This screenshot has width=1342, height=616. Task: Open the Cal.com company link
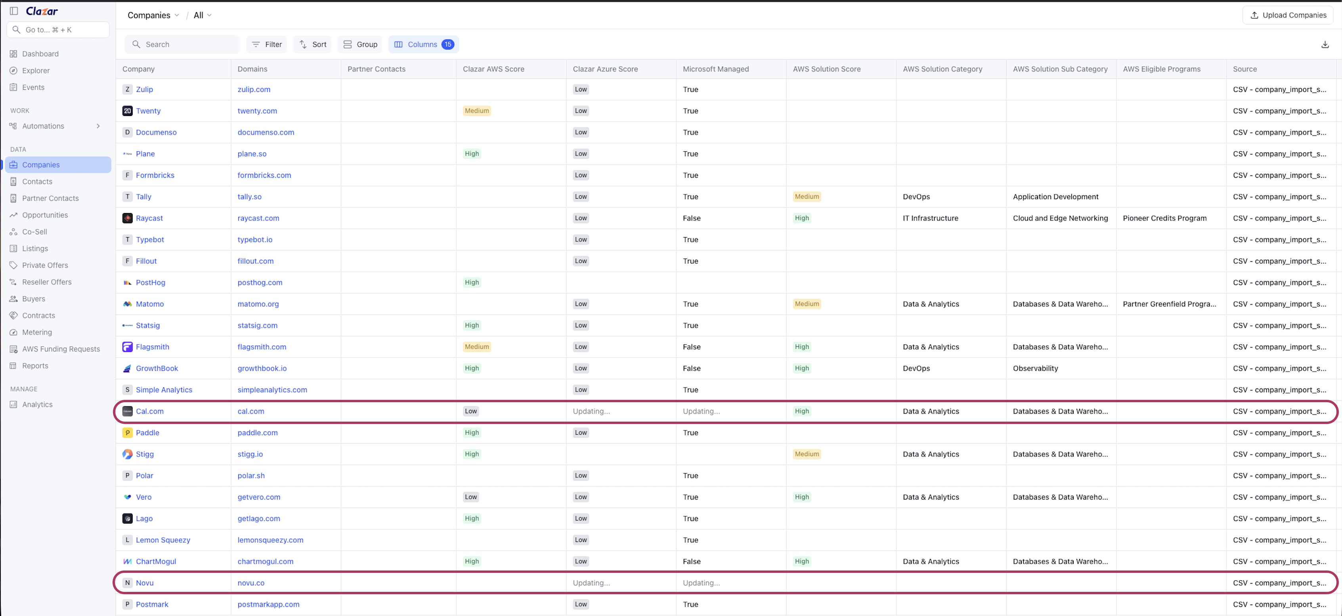(149, 411)
